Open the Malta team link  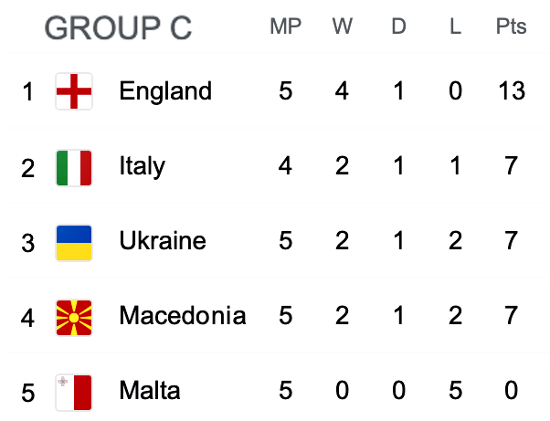click(150, 391)
